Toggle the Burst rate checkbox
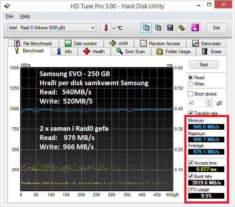The width and height of the screenshot is (235, 207). coord(190,176)
